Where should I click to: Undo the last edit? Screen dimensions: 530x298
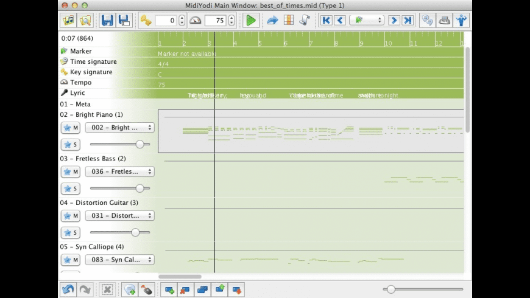pyautogui.click(x=68, y=289)
